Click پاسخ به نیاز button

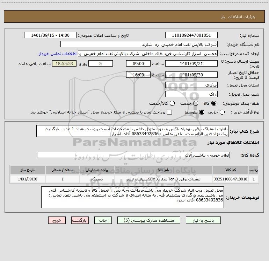click(203, 220)
